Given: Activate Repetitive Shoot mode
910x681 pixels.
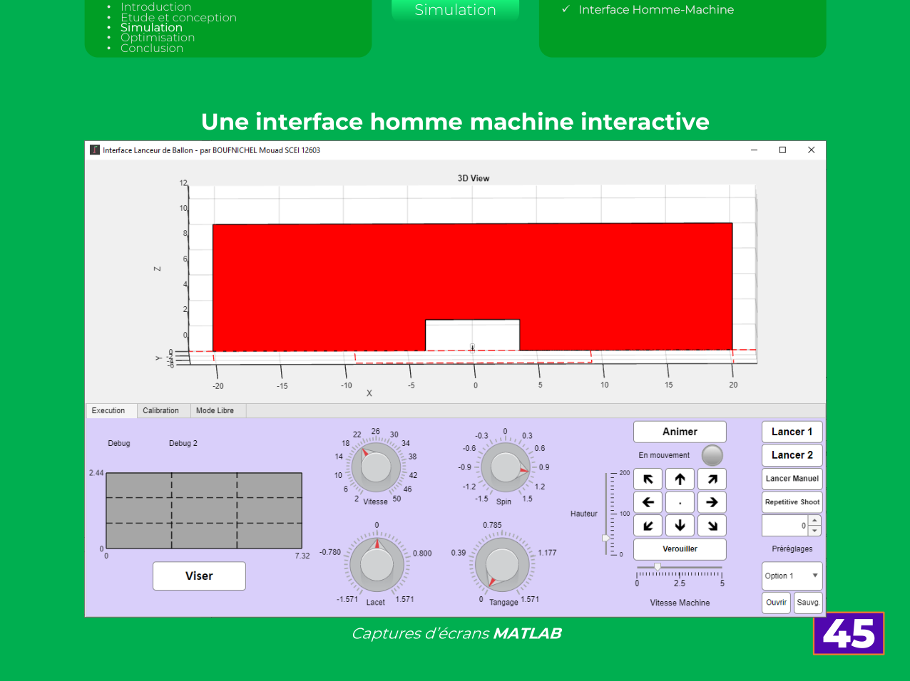Looking at the screenshot, I should (x=792, y=501).
